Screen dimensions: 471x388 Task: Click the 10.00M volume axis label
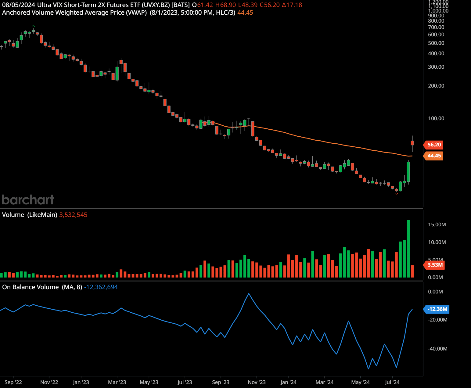pos(437,242)
